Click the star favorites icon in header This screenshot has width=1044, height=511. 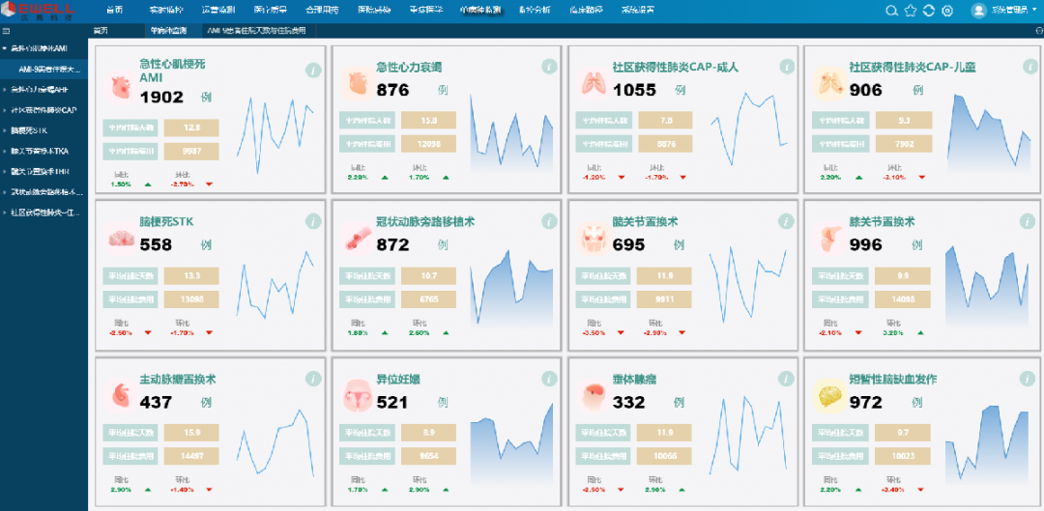pyautogui.click(x=910, y=11)
